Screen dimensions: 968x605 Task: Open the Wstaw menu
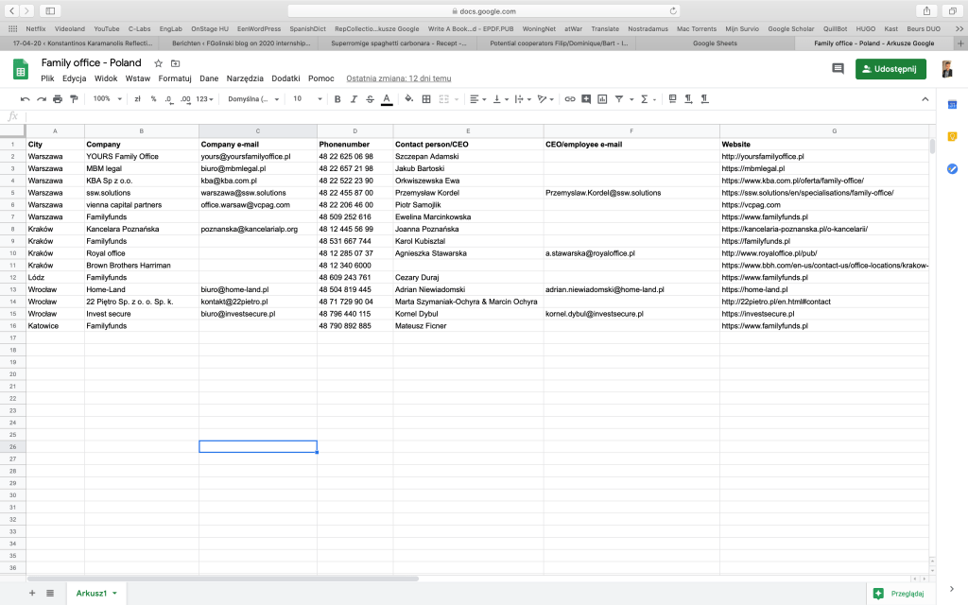(x=137, y=78)
